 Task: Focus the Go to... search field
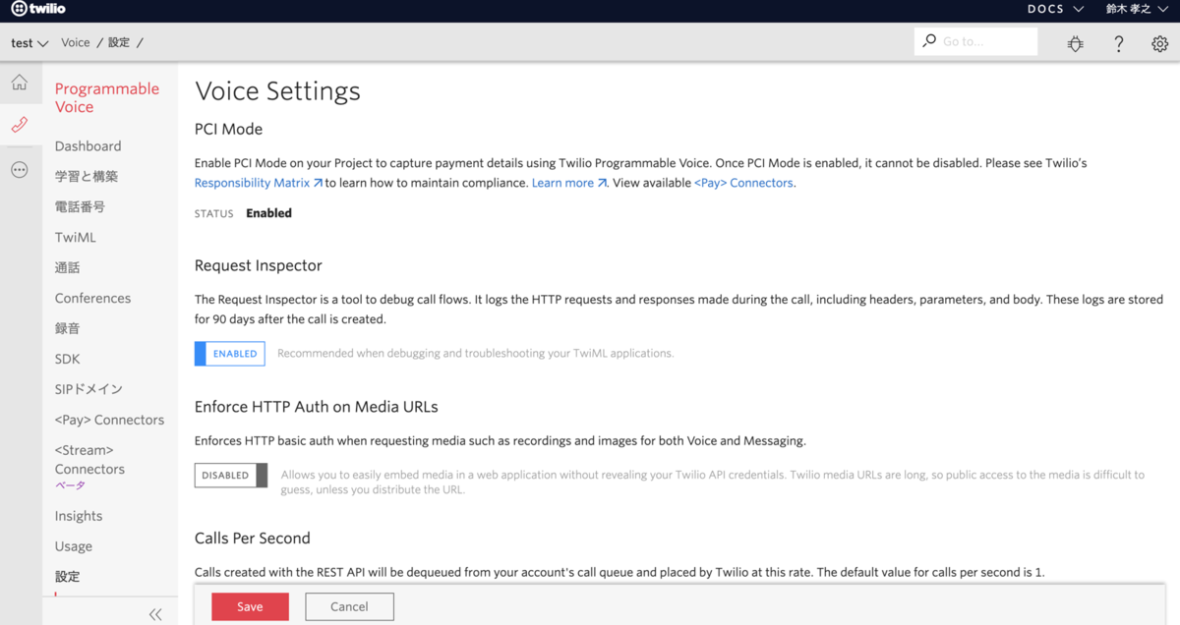(975, 41)
